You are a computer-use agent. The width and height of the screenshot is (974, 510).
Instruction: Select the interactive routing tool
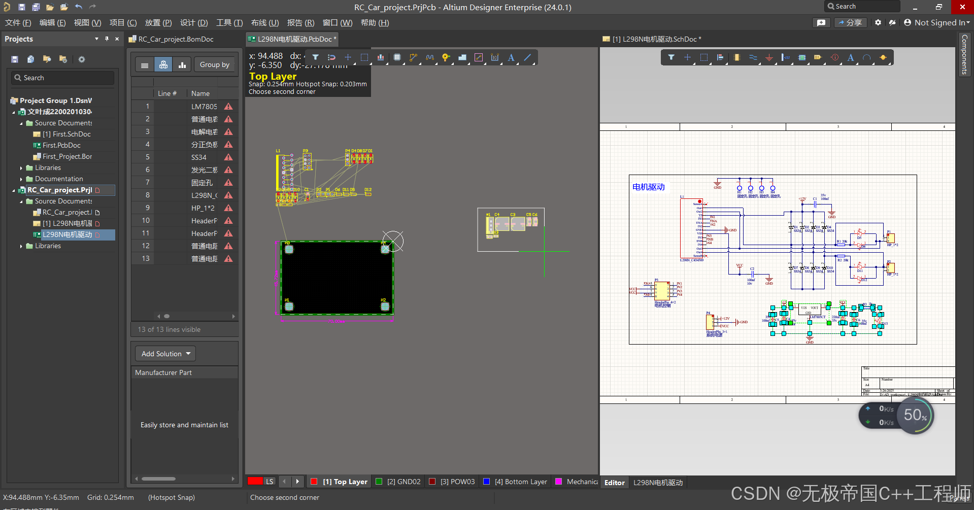[x=413, y=57]
